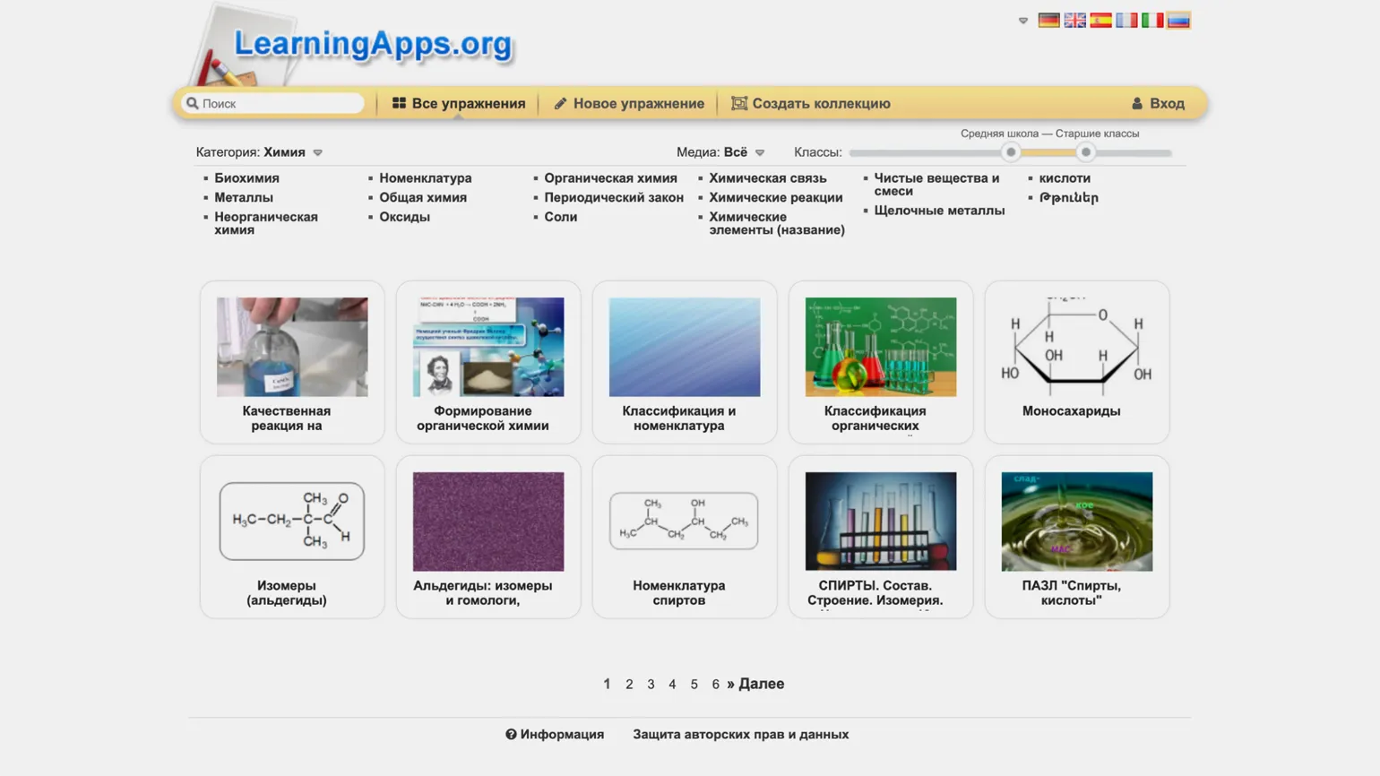Click inside the Поиск search field

(x=280, y=103)
